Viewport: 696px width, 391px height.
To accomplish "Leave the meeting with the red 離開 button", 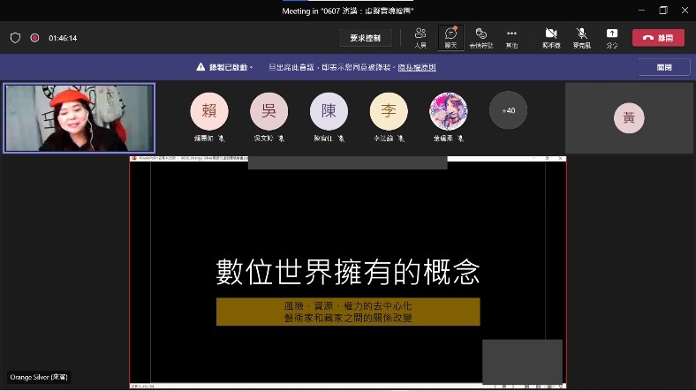I will click(x=658, y=38).
